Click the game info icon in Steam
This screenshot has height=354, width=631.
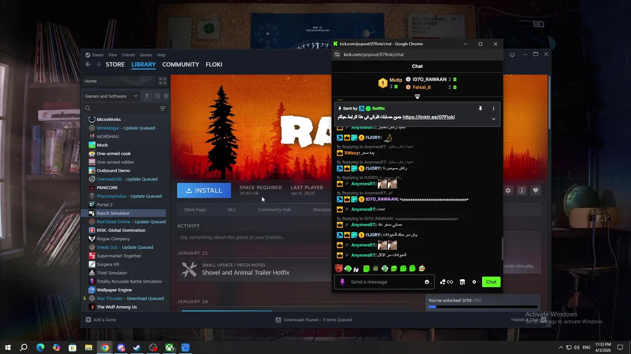coord(522,190)
